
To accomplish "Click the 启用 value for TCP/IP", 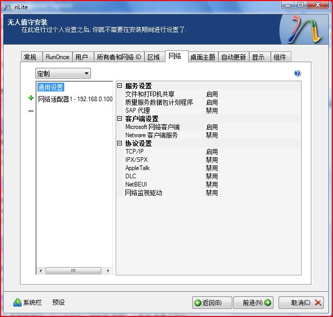I will [212, 152].
